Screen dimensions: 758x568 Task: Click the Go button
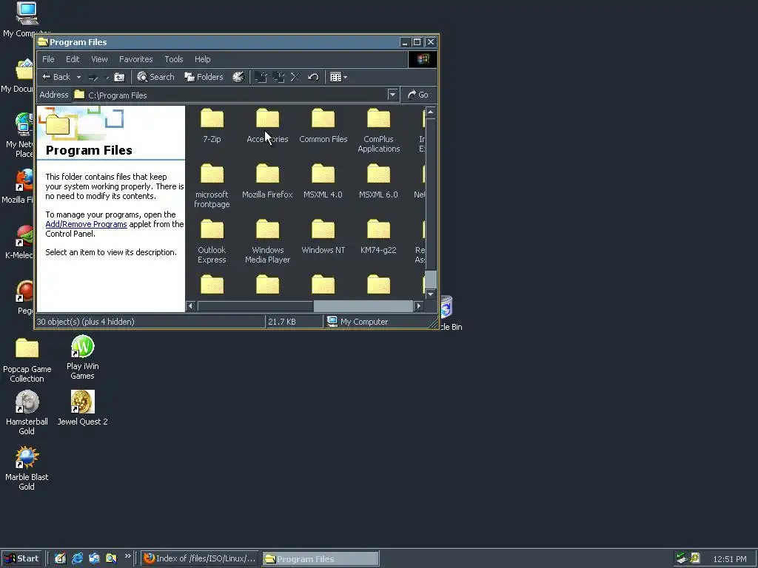coord(418,95)
